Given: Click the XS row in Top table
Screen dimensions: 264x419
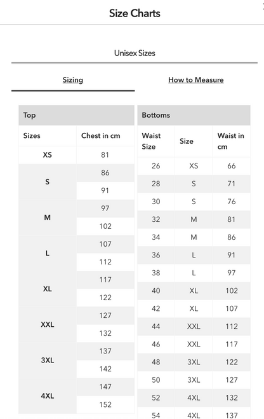Looking at the screenshot, I should [x=77, y=155].
